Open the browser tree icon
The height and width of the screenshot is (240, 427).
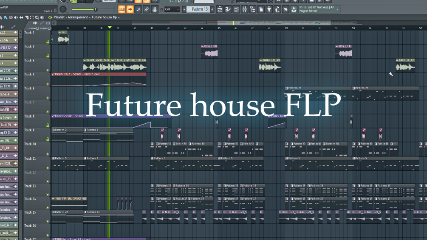[x=252, y=9]
